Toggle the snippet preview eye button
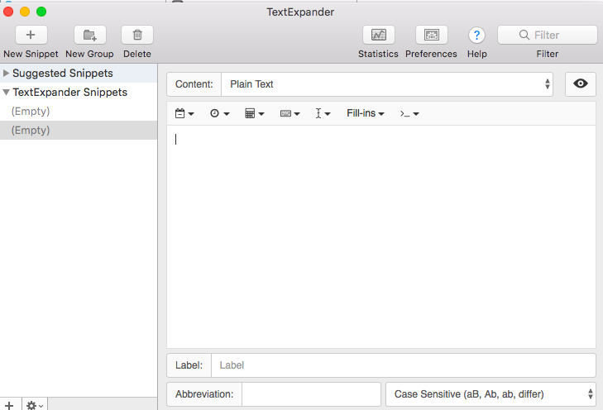The width and height of the screenshot is (603, 410). click(x=581, y=83)
